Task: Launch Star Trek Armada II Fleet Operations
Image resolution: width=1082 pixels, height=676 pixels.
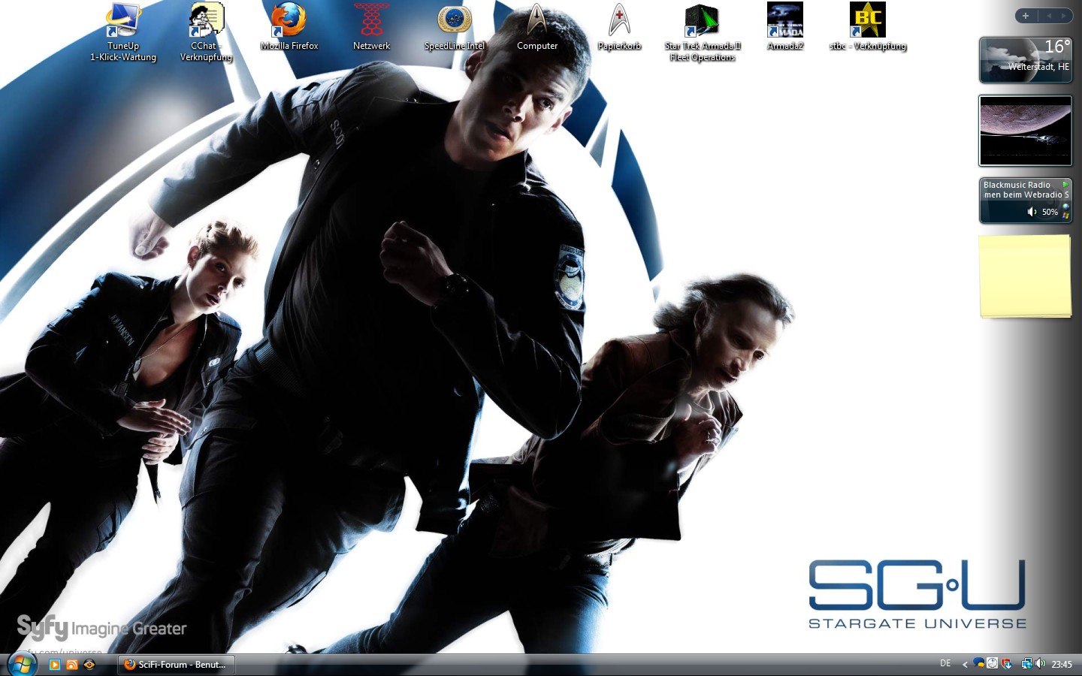Action: (x=702, y=21)
